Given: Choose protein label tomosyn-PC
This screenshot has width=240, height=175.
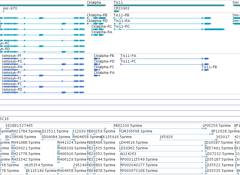Looking at the screenshot, I should [12, 84].
